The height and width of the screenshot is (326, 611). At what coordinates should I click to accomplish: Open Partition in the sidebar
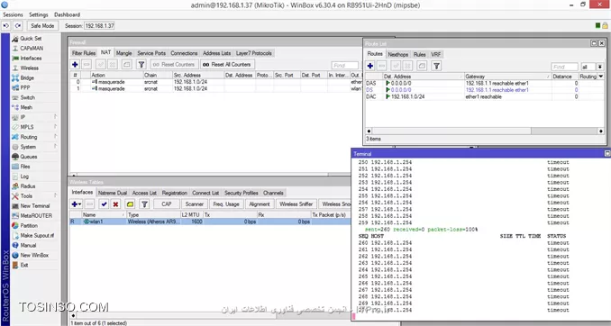pos(29,225)
